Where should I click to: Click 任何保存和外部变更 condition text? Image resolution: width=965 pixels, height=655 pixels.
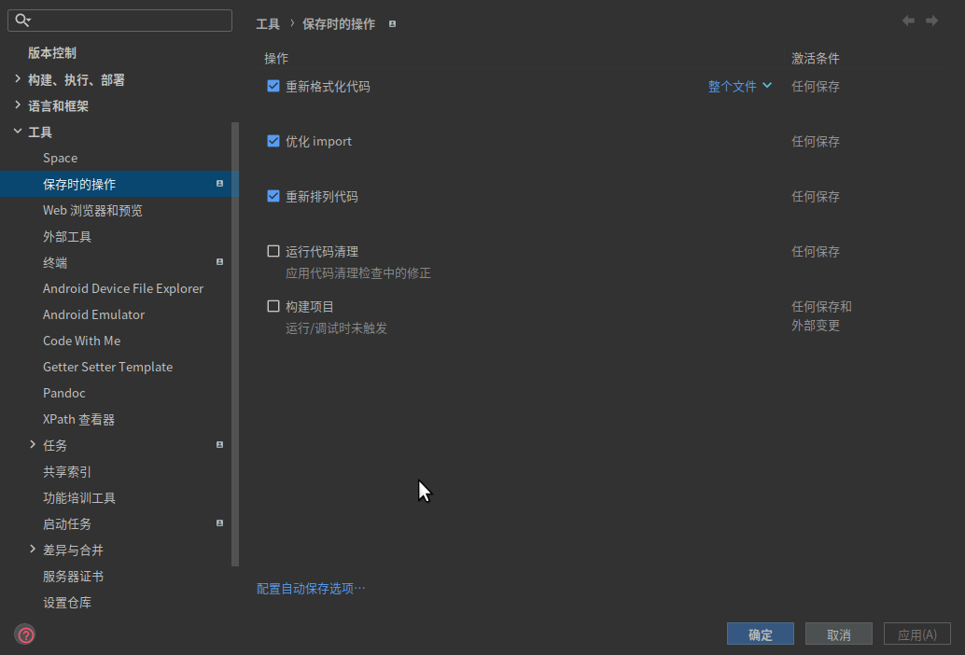821,316
